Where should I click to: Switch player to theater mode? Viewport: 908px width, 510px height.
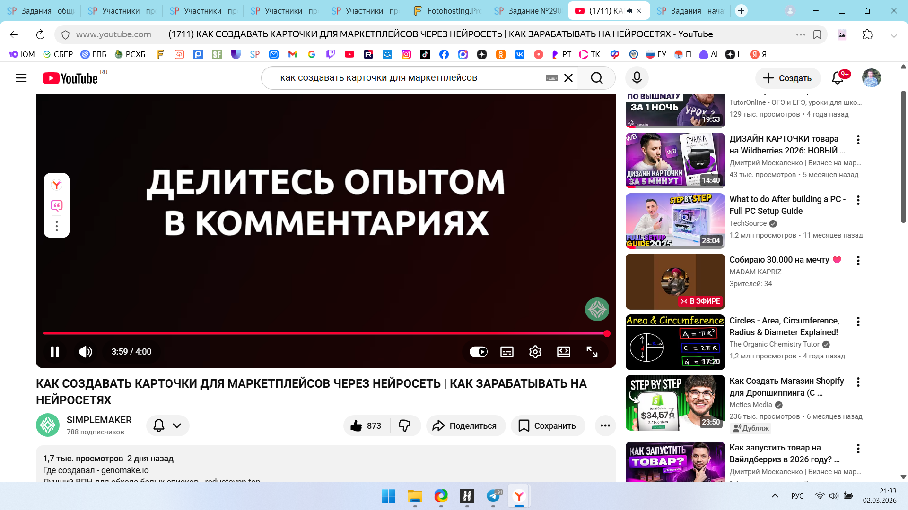[x=563, y=352]
